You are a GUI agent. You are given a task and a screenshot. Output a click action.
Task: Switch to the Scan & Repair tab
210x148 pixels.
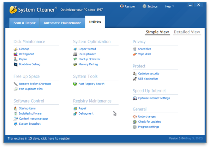[x=25, y=23]
